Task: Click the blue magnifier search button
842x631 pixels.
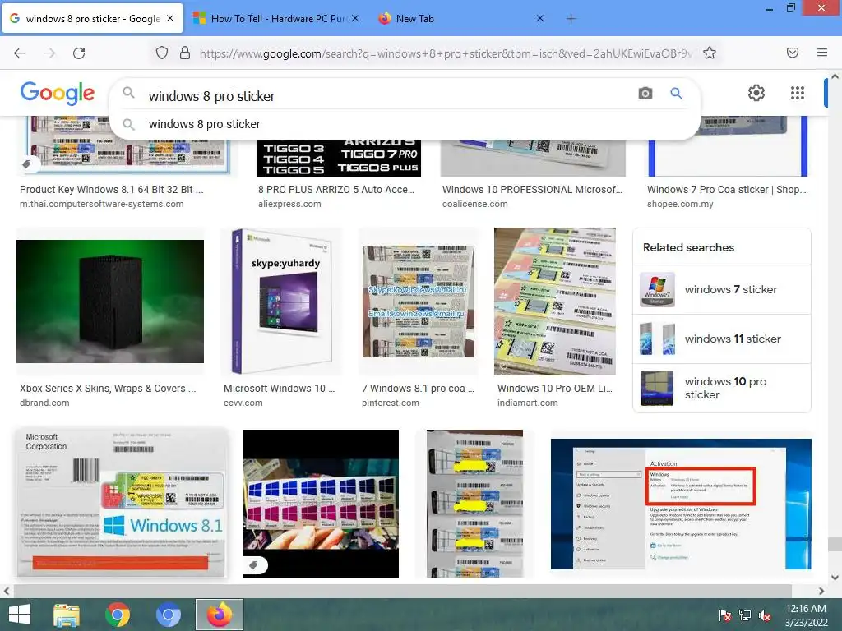Action: 676,94
